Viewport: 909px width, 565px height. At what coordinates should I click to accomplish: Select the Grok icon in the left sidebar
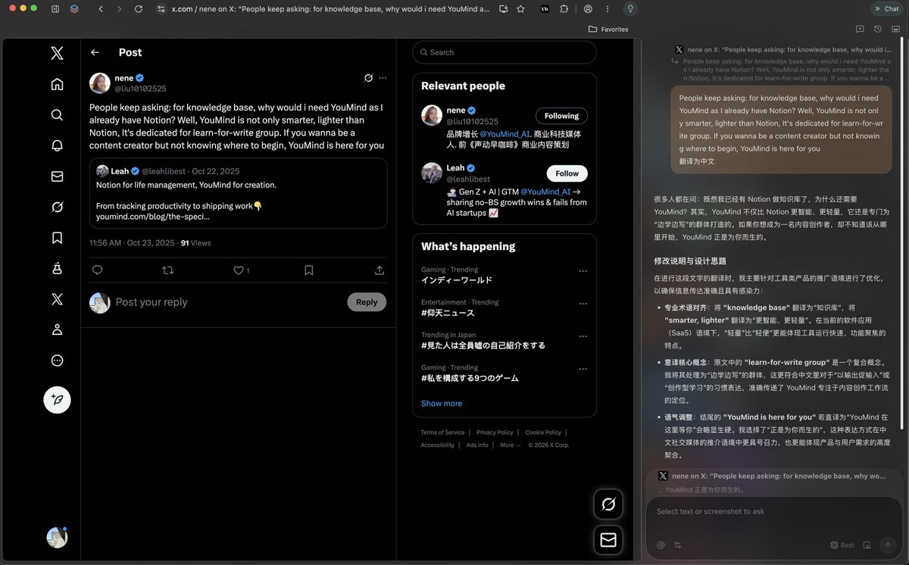tap(57, 207)
